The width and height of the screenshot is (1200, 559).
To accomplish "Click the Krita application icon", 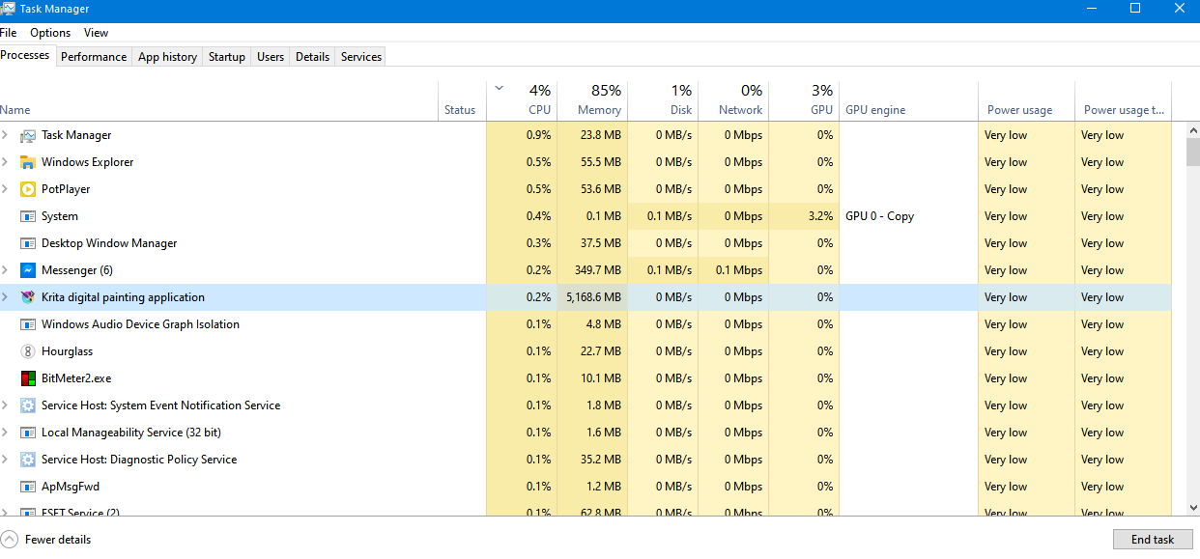I will point(28,297).
